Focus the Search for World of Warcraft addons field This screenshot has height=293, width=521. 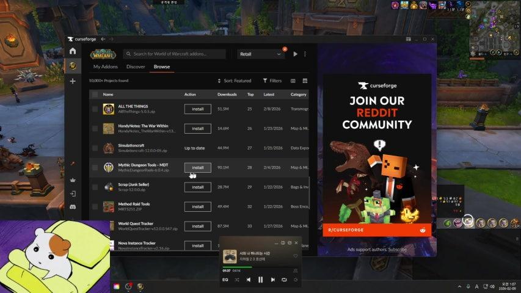[175, 54]
